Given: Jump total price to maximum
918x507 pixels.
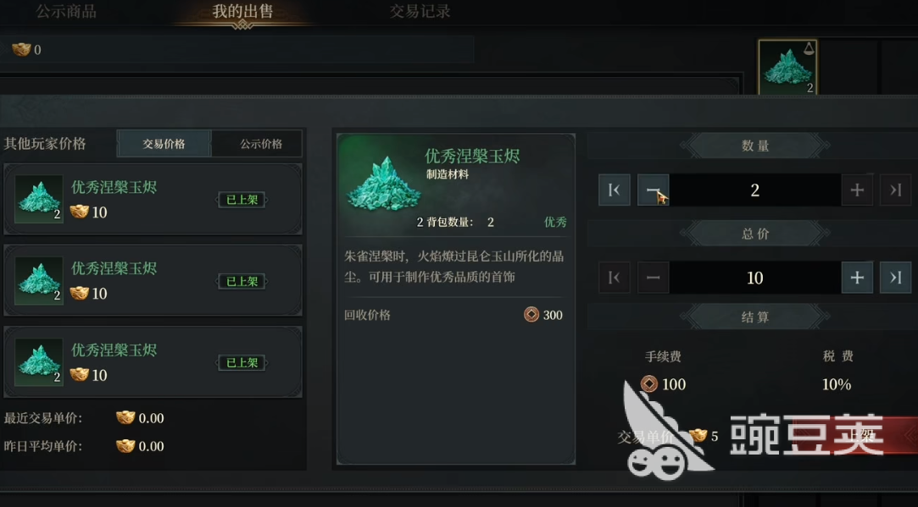Looking at the screenshot, I should (895, 277).
